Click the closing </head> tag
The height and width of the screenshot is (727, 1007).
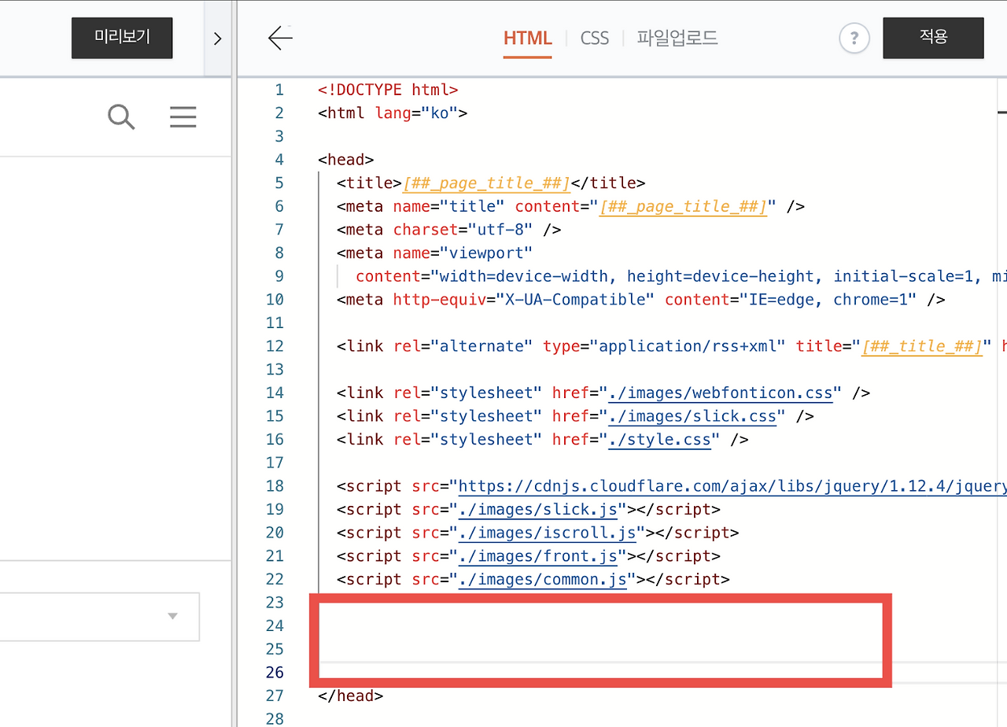click(x=350, y=696)
